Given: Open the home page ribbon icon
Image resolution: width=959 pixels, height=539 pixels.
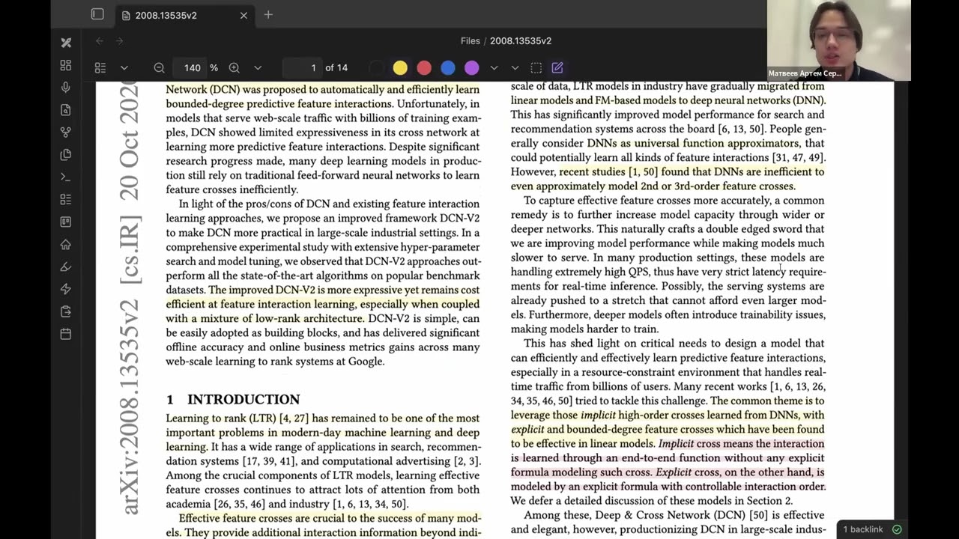Looking at the screenshot, I should [x=66, y=244].
